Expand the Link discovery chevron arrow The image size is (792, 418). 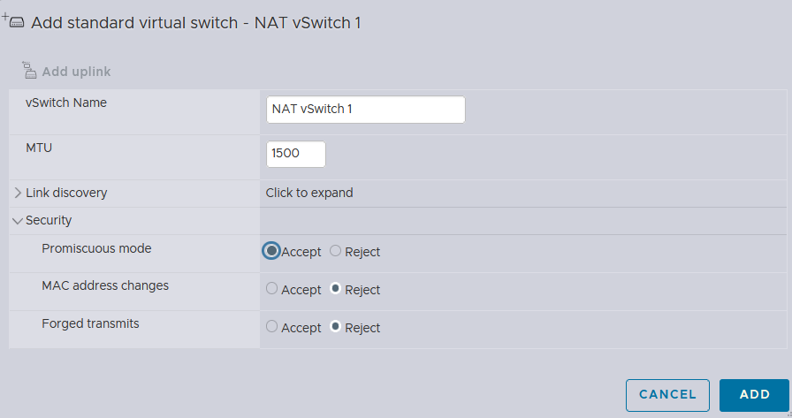(x=18, y=193)
